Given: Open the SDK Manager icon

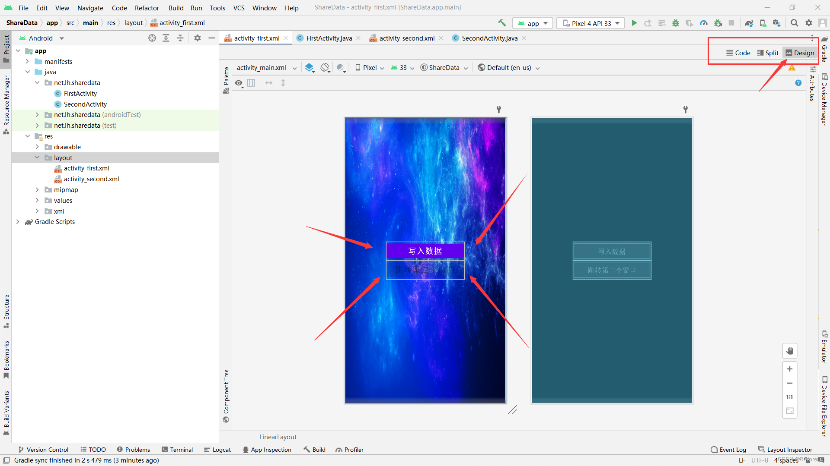Looking at the screenshot, I should pyautogui.click(x=777, y=23).
